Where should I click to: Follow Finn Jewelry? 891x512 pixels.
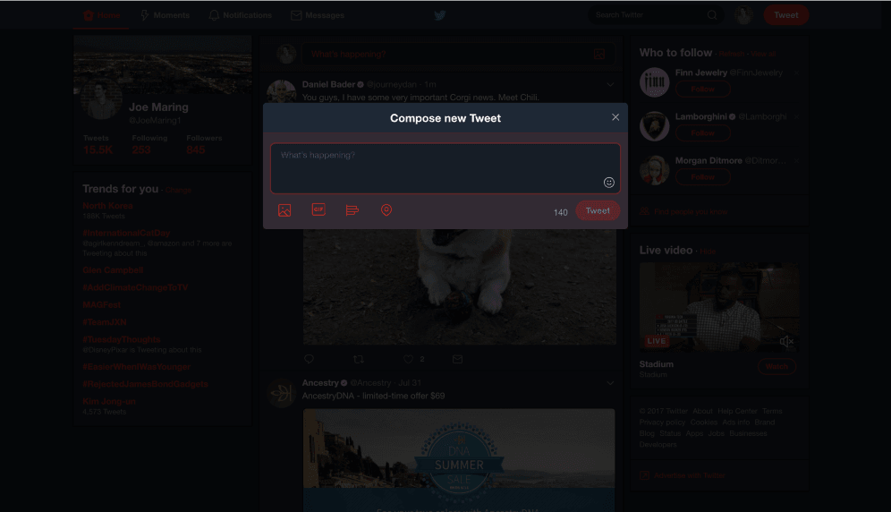coord(703,90)
